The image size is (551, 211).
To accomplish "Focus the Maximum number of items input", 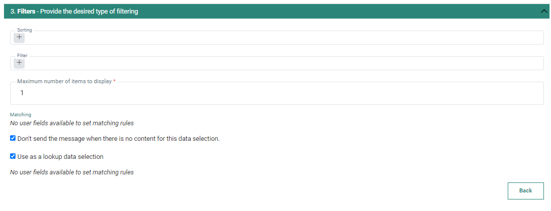I will pyautogui.click(x=282, y=93).
